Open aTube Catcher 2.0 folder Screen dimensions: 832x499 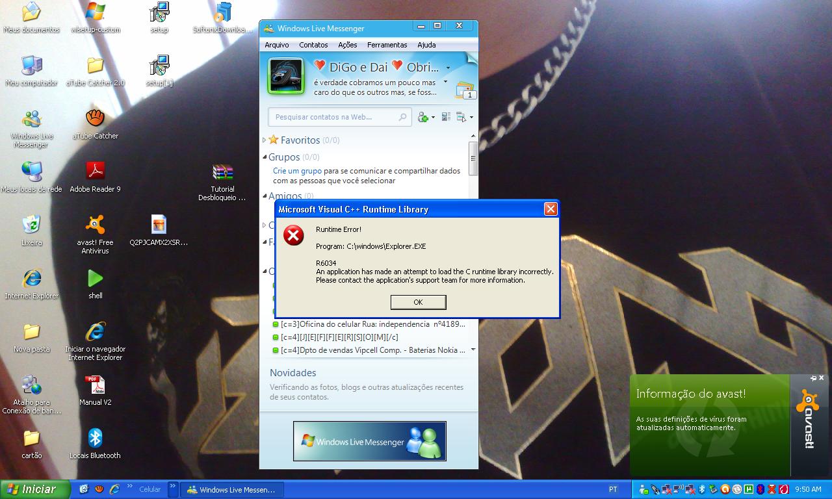(x=96, y=71)
